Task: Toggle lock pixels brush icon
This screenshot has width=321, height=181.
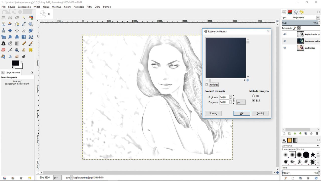Action: point(295,28)
